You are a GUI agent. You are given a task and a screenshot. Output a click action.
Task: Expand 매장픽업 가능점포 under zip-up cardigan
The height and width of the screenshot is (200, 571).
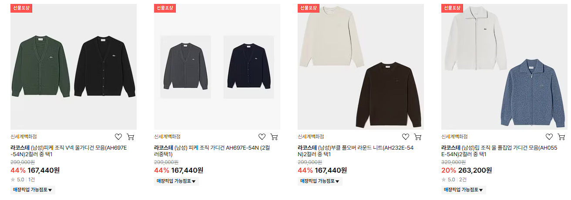(464, 190)
